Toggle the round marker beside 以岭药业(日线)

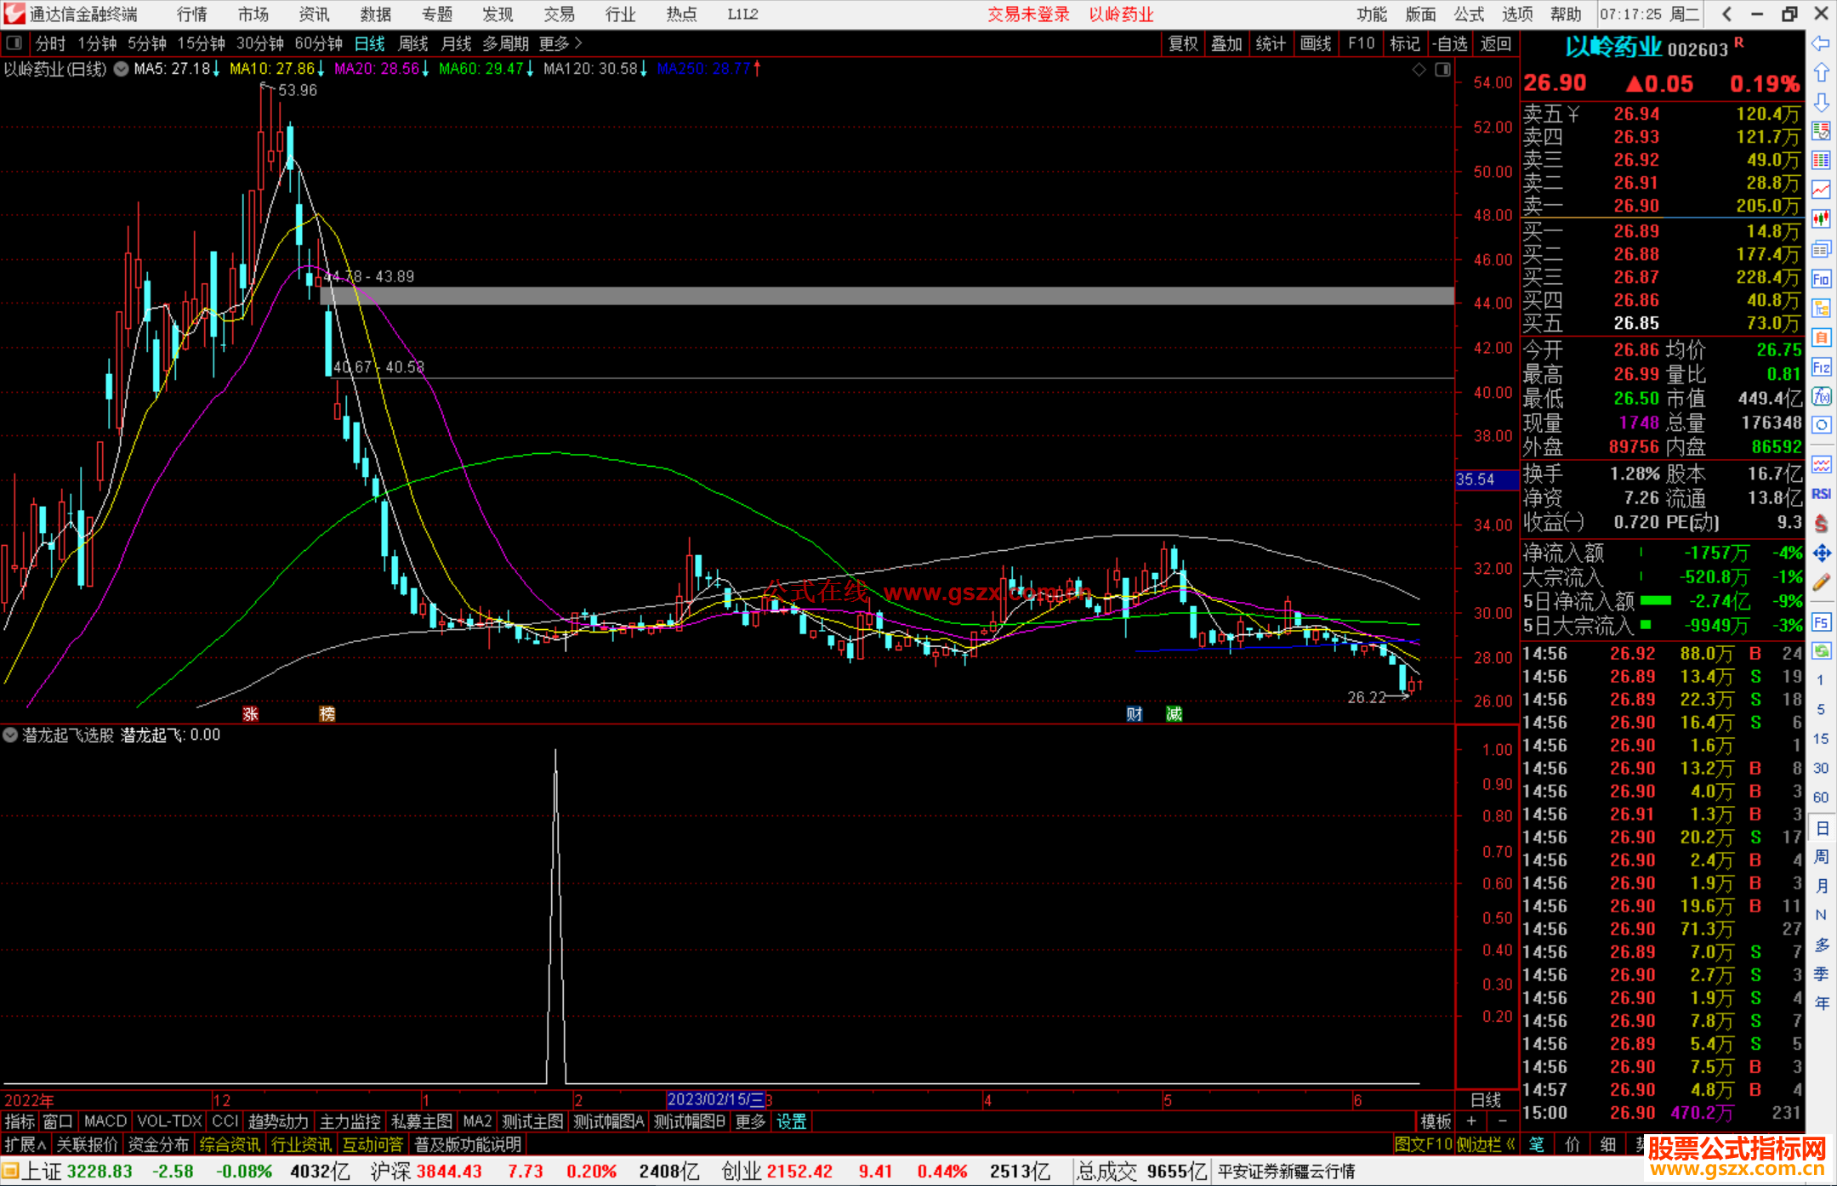click(x=121, y=69)
